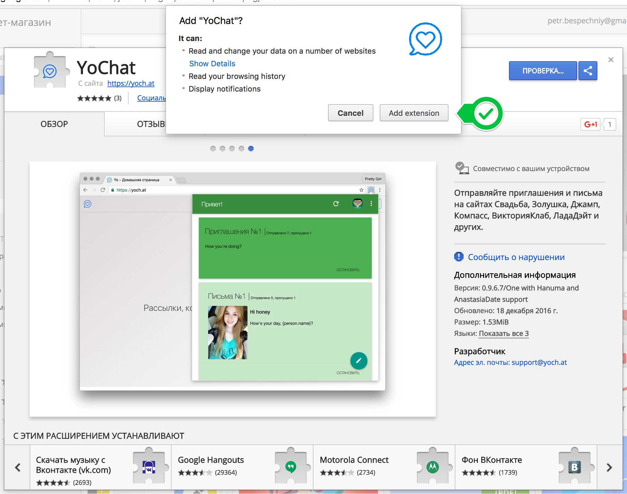Click the Версия: 0.9.6.7 text
The height and width of the screenshot is (494, 627).
click(517, 294)
